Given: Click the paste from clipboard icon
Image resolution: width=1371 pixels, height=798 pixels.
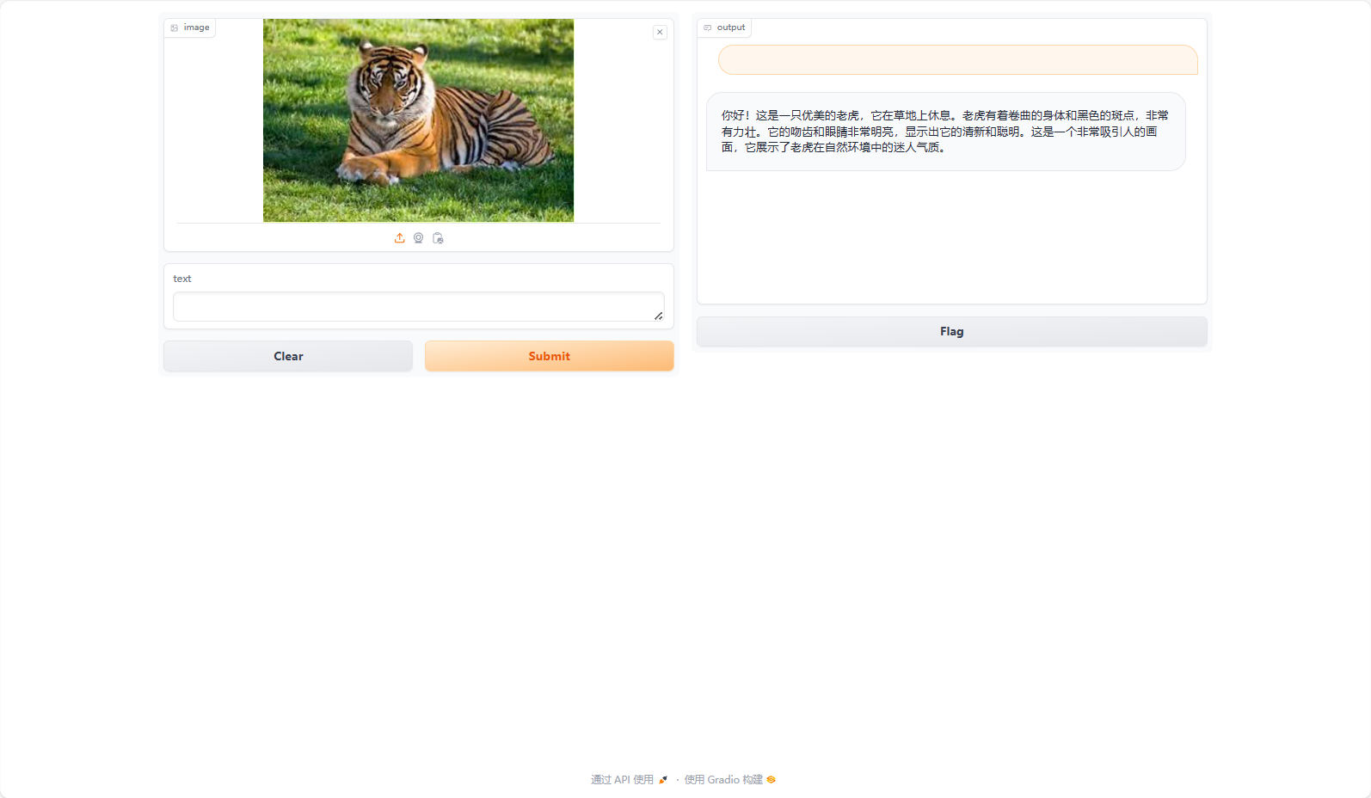Looking at the screenshot, I should (438, 238).
